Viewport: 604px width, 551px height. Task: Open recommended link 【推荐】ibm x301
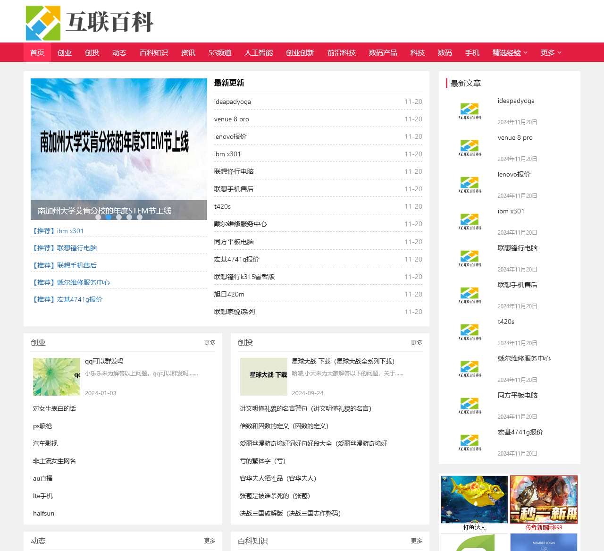[57, 231]
